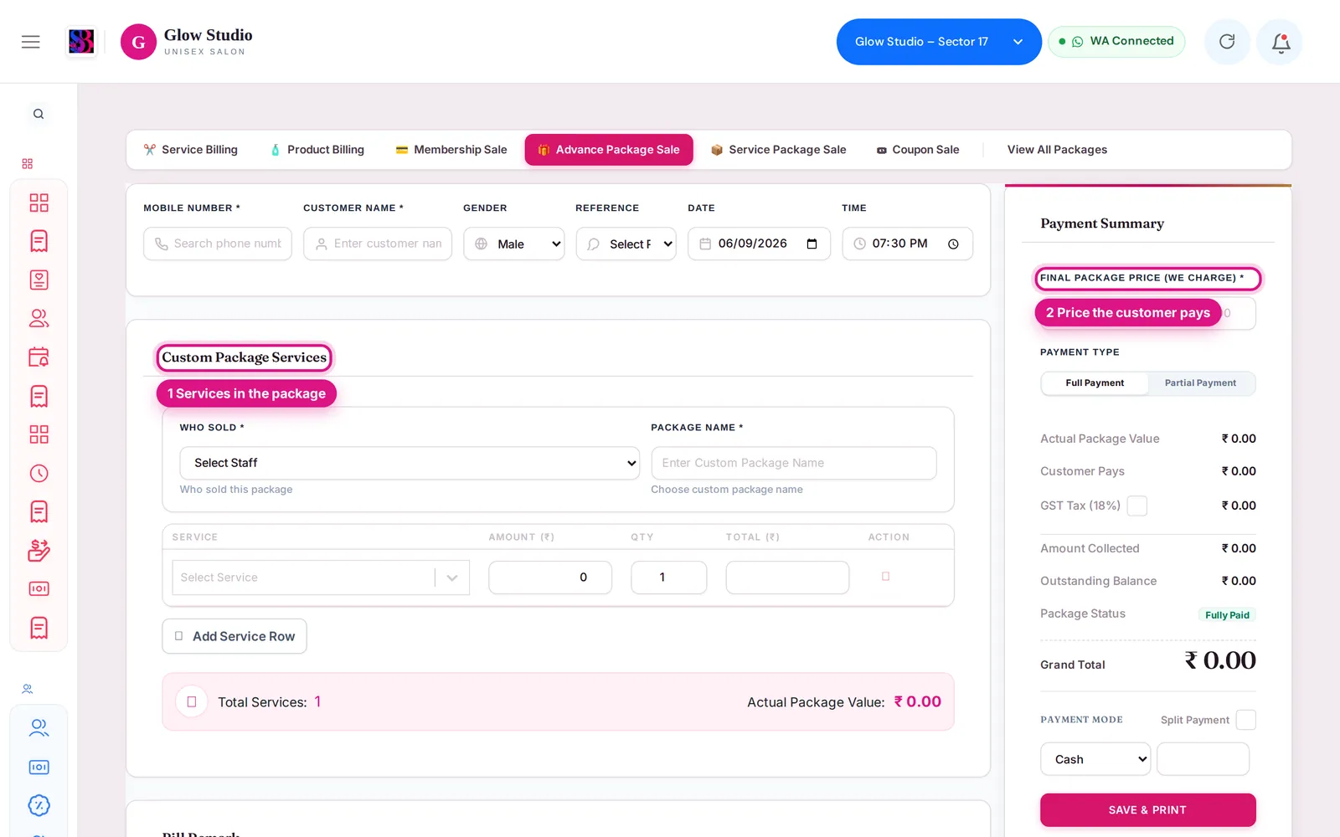Open the portrait profile card sidebar icon
The image size is (1340, 837).
(39, 280)
